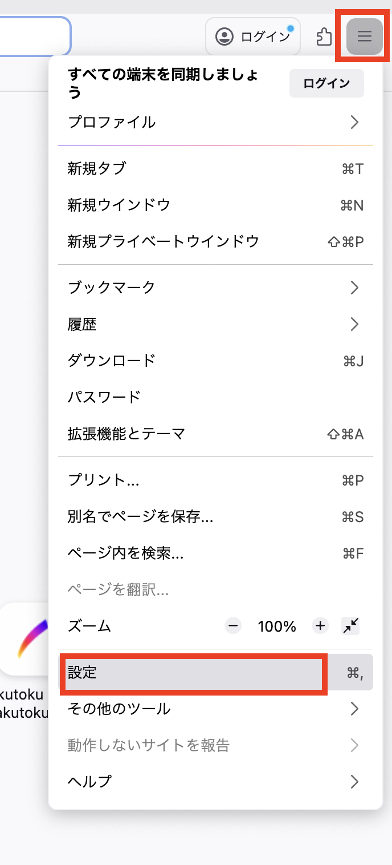This screenshot has width=392, height=865.
Task: Click the account profile icon in the toolbar
Action: pyautogui.click(x=223, y=36)
